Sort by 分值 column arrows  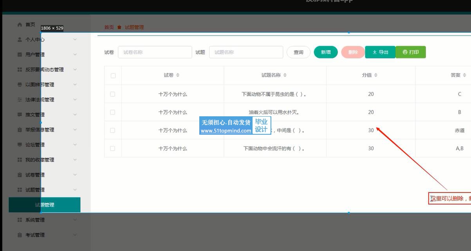coord(376,75)
